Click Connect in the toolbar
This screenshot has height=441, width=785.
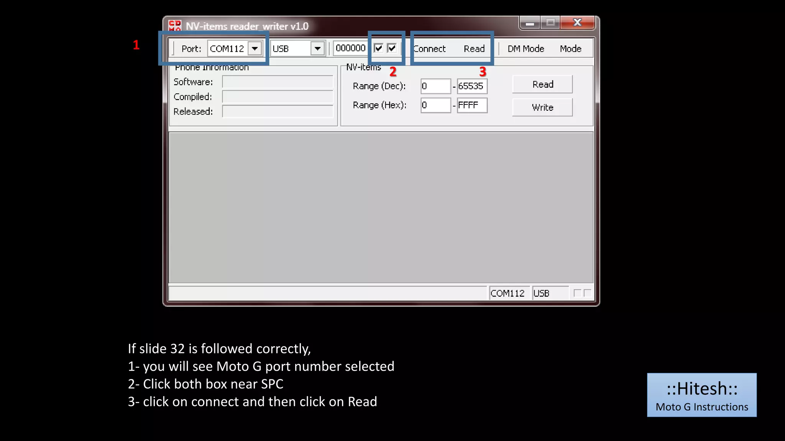click(429, 49)
